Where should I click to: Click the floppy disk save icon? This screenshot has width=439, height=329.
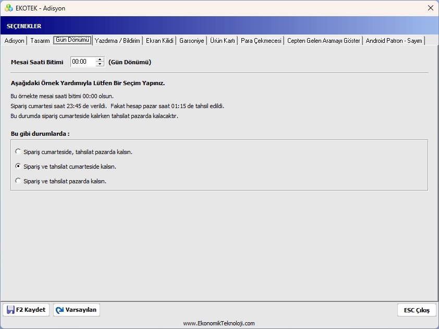click(10, 310)
